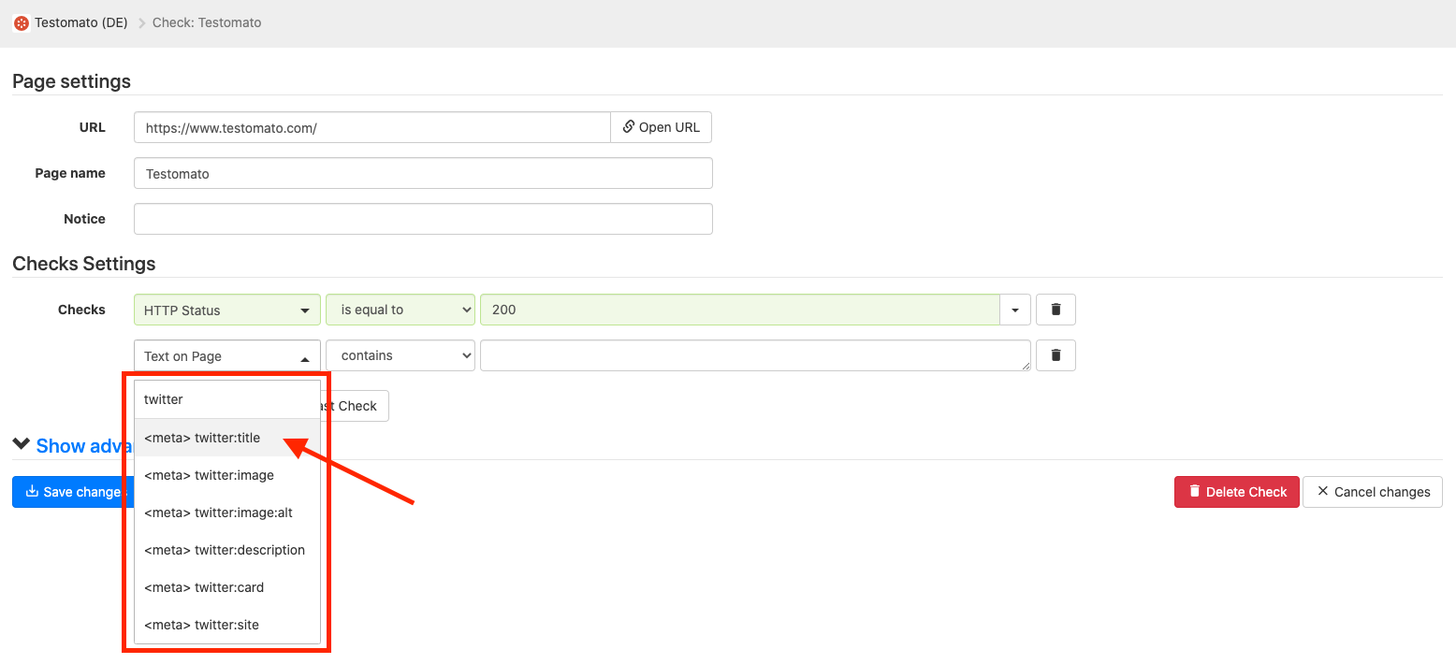This screenshot has width=1456, height=664.
Task: Focus the URL input field
Action: click(x=372, y=127)
